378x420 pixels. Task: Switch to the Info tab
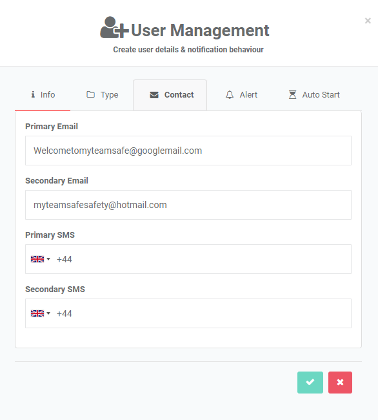(x=43, y=95)
